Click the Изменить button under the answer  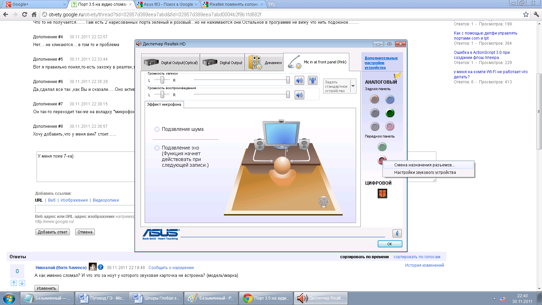pos(46,288)
